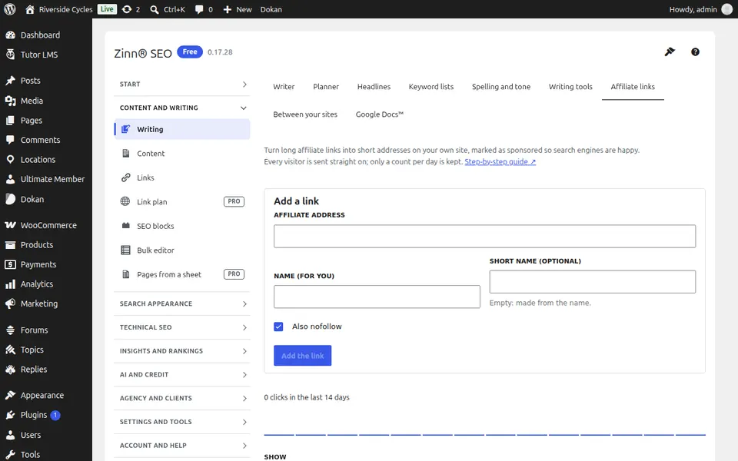Open the Keyword lists tab
This screenshot has width=738, height=461.
[431, 87]
